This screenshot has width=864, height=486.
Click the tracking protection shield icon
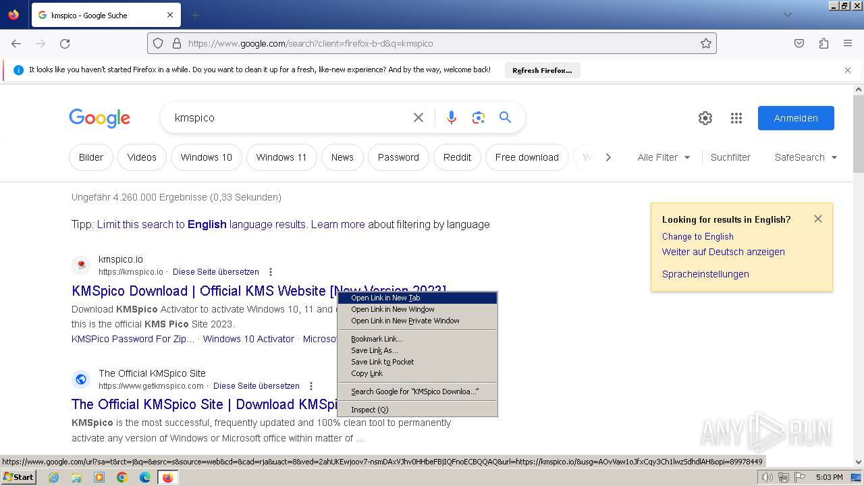pyautogui.click(x=158, y=43)
